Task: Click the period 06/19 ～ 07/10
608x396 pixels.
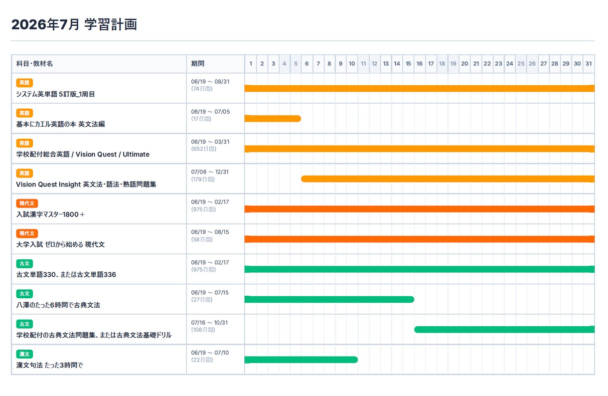Action: coord(210,353)
